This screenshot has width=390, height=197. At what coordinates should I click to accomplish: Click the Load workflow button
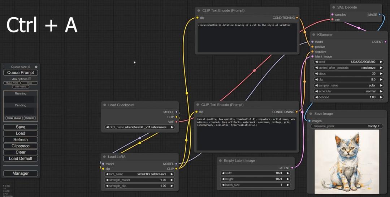pos(21,133)
